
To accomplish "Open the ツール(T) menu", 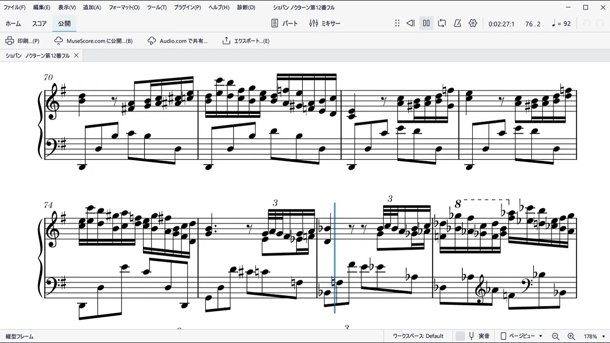I will (x=157, y=7).
